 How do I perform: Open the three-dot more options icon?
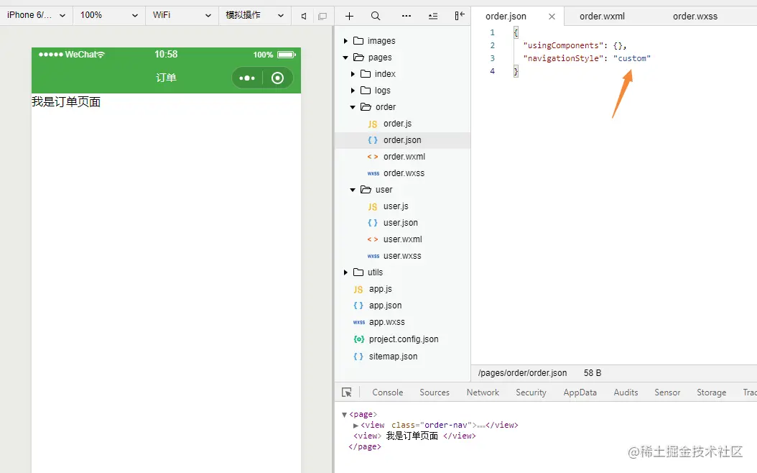[x=407, y=16]
